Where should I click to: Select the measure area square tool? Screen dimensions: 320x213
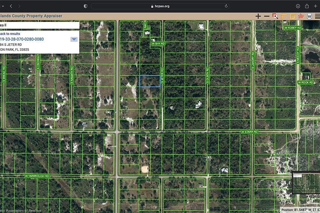coord(292,16)
